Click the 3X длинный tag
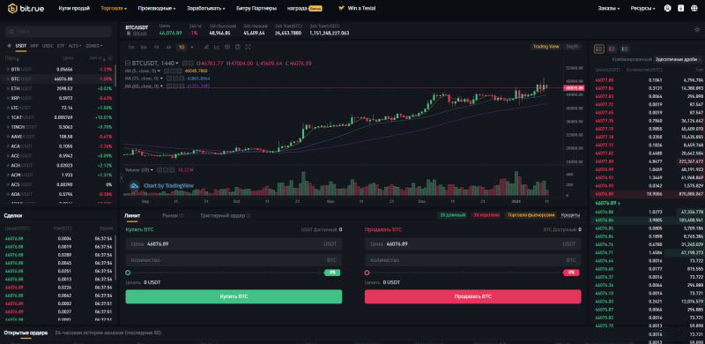The width and height of the screenshot is (705, 344). [x=452, y=215]
